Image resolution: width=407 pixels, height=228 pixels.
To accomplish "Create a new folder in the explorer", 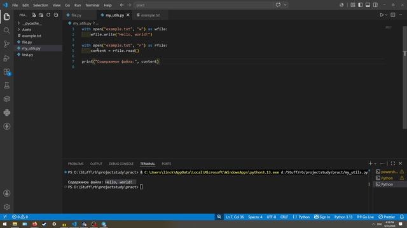I will click(x=41, y=15).
